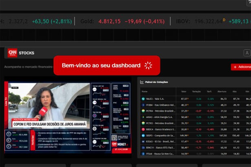Click the CNN Brasil logo
251x167 pixels.
point(12,53)
